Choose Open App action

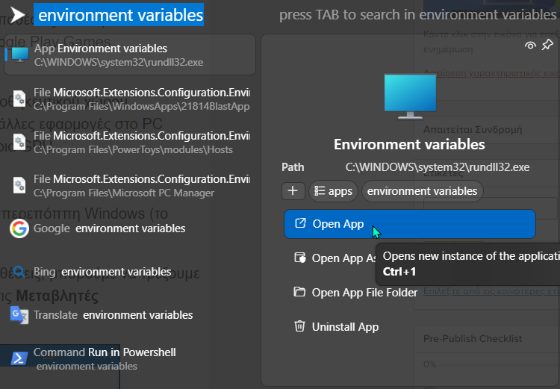(410, 224)
